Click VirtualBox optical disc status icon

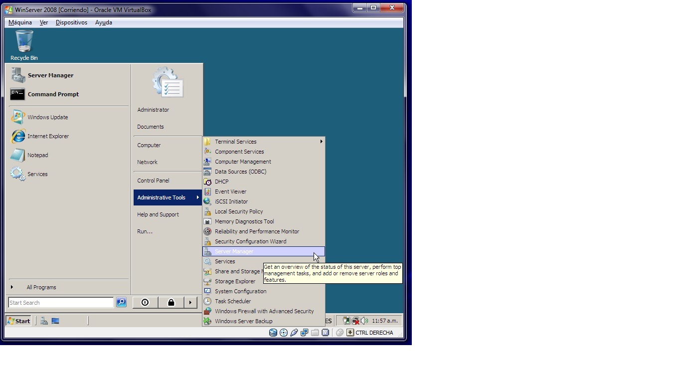284,333
